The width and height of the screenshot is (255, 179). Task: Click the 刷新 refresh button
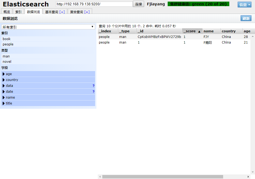point(246,18)
